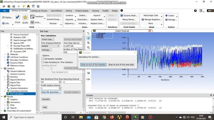
Task: Select Run Calculation in the tree
Action: click(17, 94)
